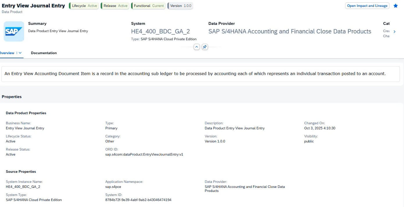
Task: Click the Release Active status badge
Action: point(115,6)
